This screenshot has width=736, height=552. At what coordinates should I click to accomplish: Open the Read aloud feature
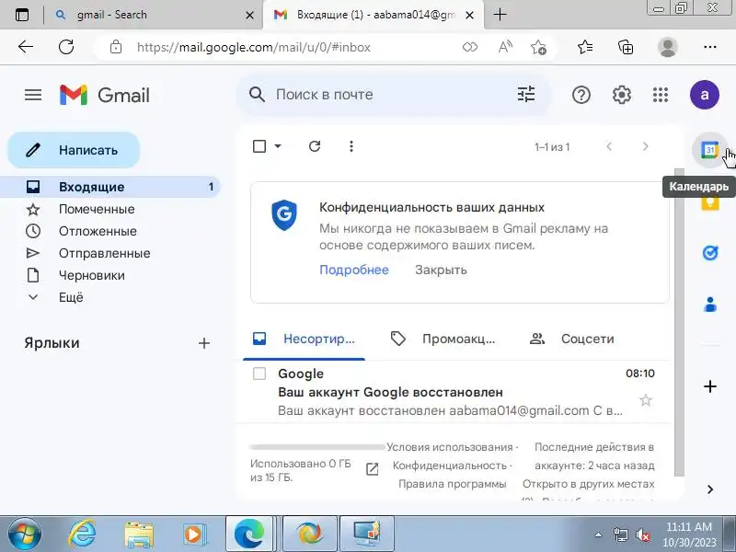click(505, 47)
